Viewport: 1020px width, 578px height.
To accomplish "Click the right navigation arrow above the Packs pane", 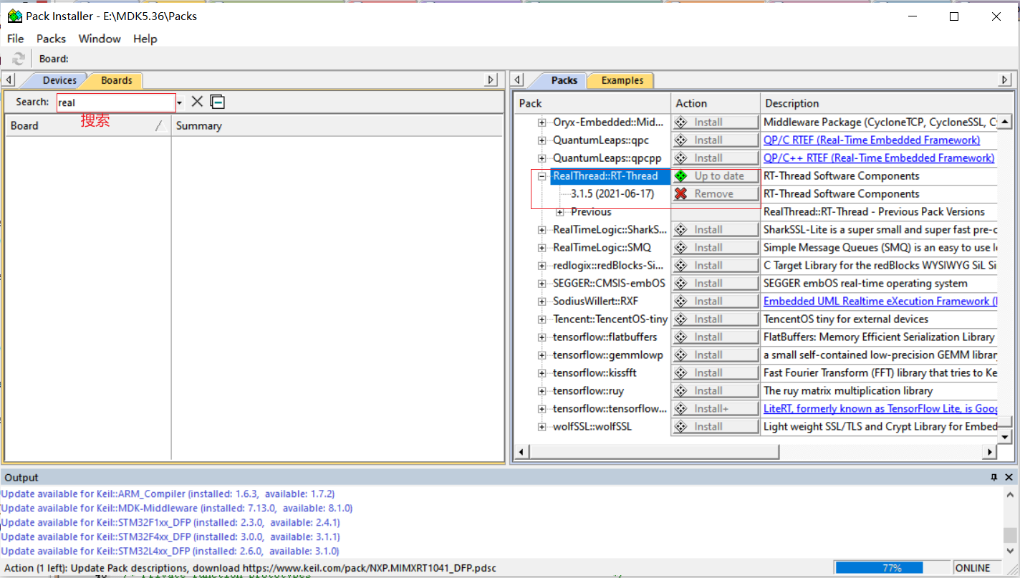I will [x=1006, y=80].
